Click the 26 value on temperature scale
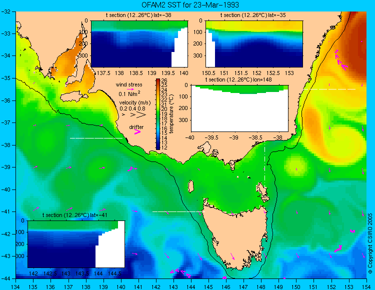Image resolution: width=375 pixels, height=290 pixels. pos(164,80)
